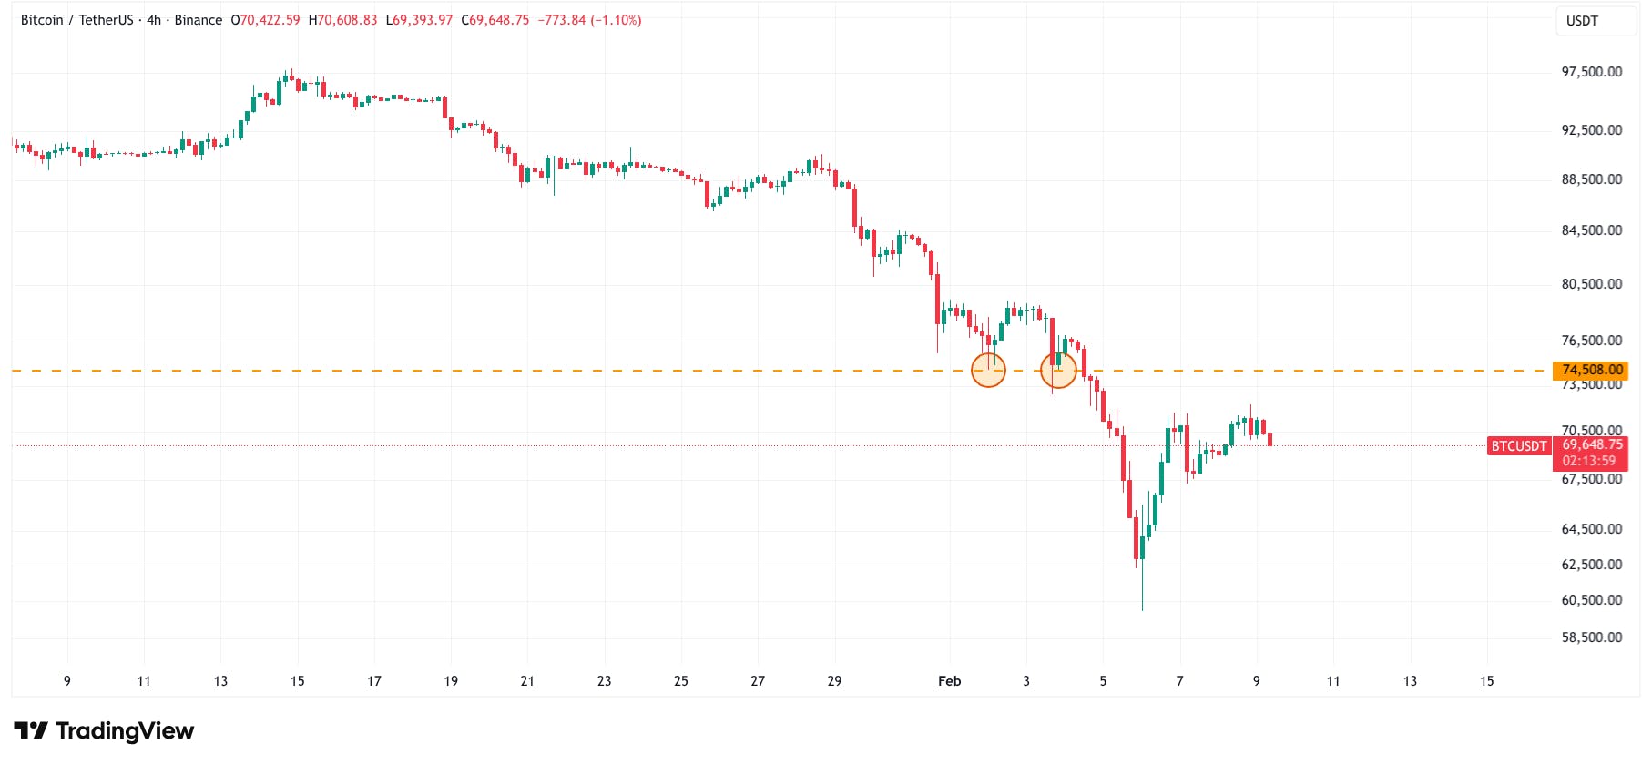Select the orange dashed horizontal line

[546, 371]
